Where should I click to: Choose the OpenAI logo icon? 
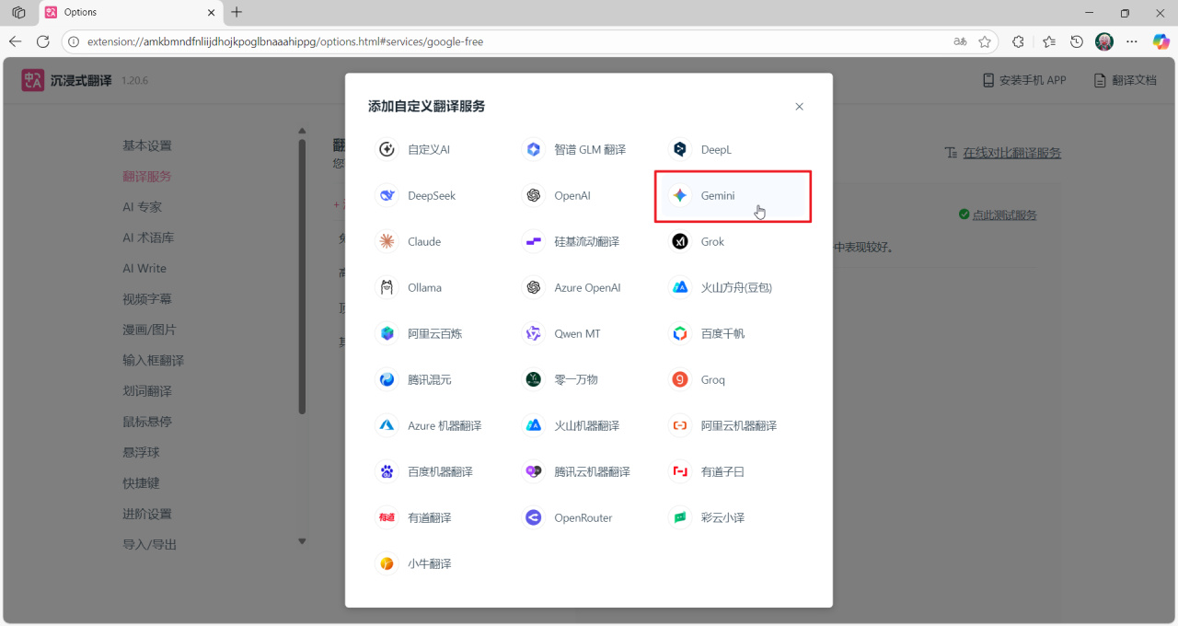click(533, 195)
